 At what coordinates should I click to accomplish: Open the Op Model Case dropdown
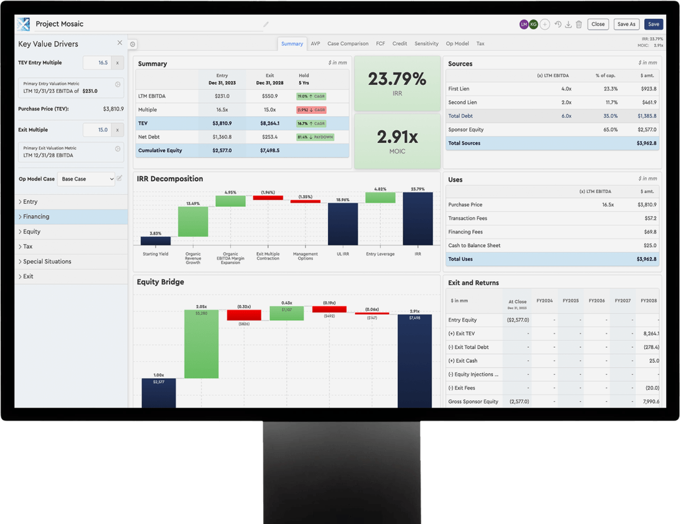[86, 179]
